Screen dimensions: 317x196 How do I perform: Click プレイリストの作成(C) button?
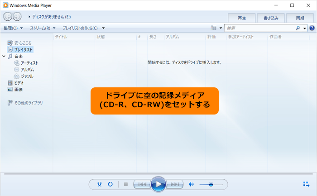click(x=80, y=28)
